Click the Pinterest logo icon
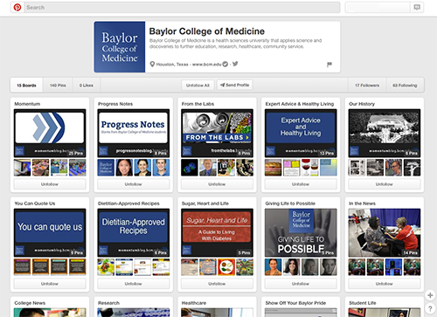 click(17, 7)
